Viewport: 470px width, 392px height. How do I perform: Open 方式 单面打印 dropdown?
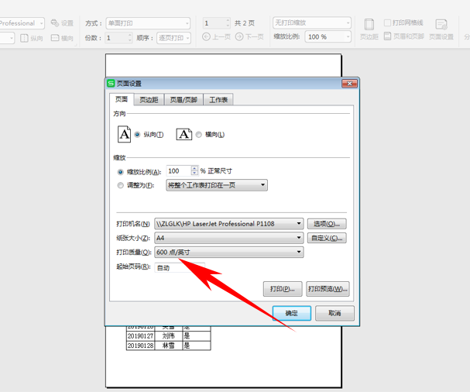pyautogui.click(x=148, y=23)
